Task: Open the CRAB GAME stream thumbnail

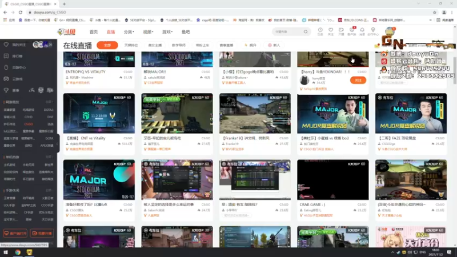Action: tap(333, 179)
